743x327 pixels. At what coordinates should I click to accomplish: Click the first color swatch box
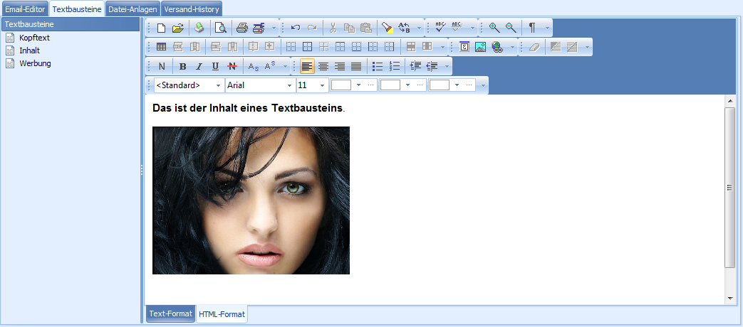pos(341,85)
